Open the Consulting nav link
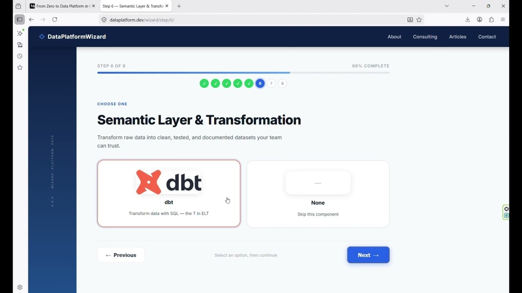 click(425, 37)
